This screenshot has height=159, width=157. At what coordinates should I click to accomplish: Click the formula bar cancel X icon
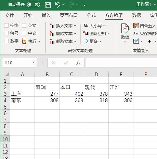point(54,63)
